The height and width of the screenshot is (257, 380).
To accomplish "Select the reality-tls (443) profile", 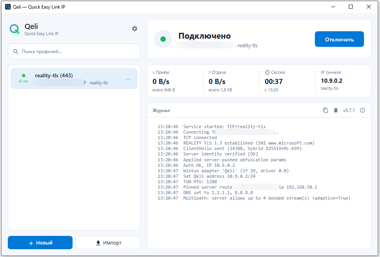I will 74,79.
